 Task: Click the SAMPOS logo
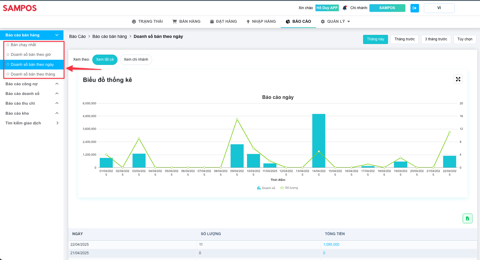point(20,8)
